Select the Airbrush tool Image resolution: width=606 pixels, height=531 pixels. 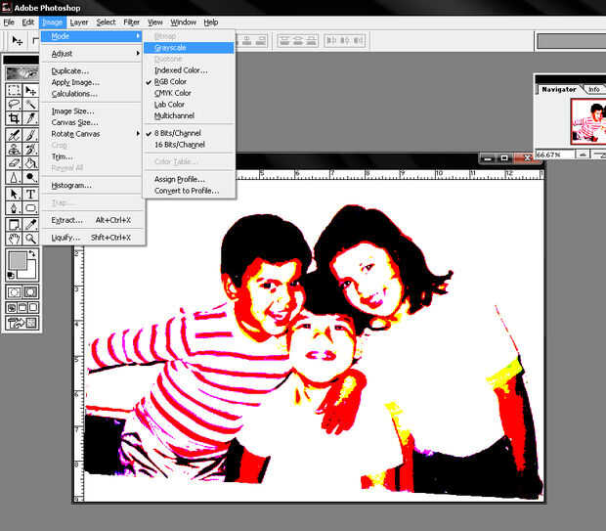14,135
